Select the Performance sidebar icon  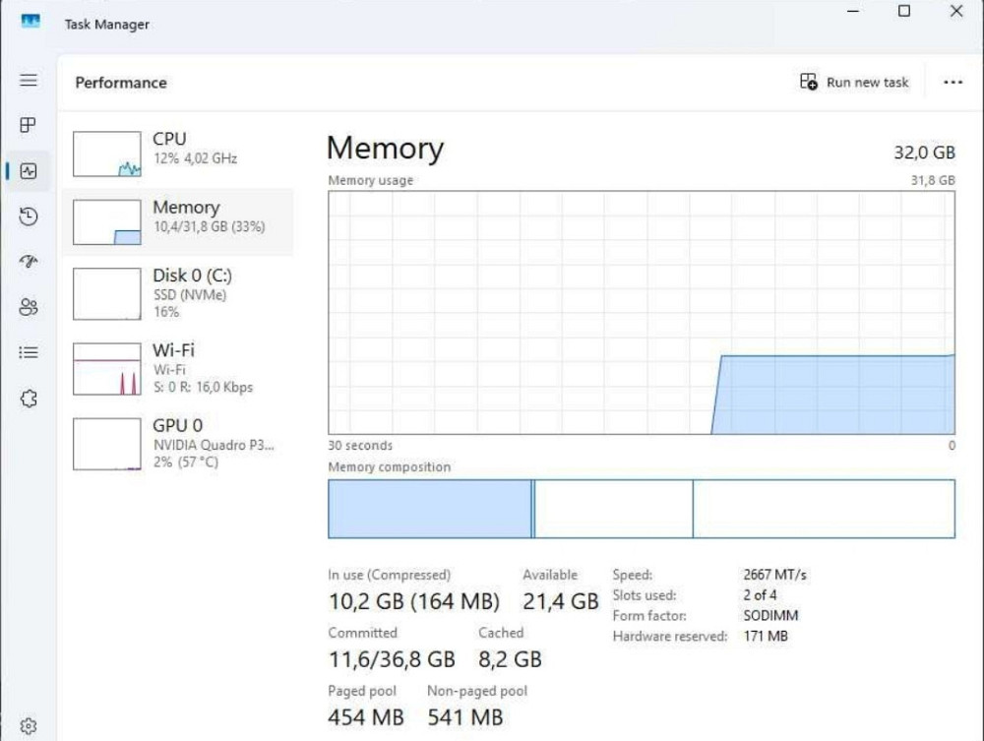[28, 170]
